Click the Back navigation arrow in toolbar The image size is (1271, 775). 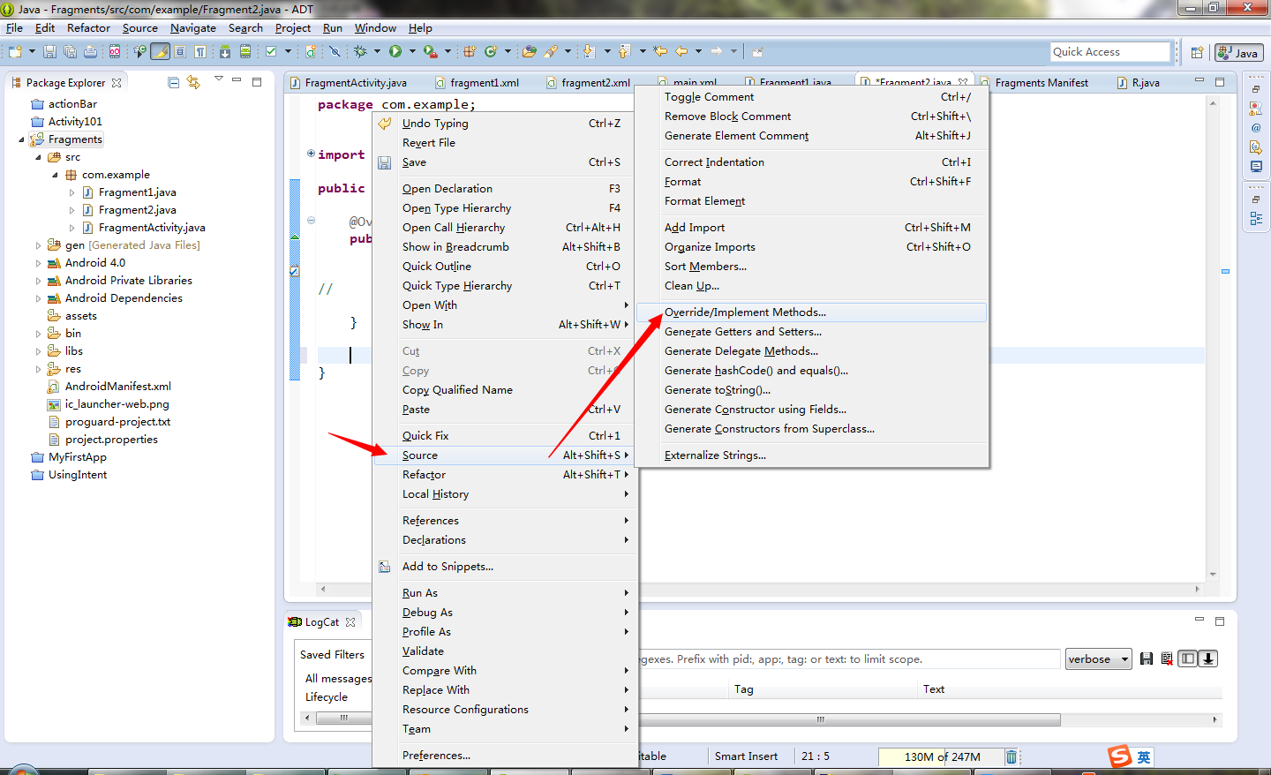[x=681, y=52]
